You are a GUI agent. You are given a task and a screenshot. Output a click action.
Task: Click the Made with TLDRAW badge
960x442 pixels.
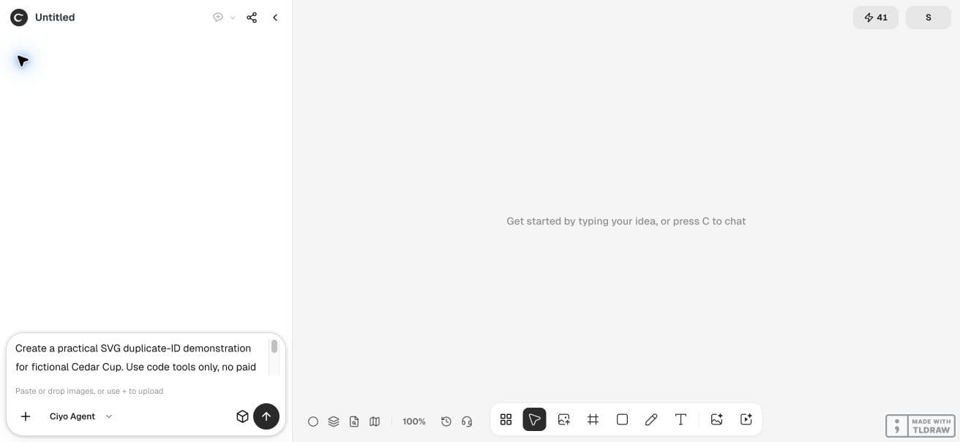(919, 426)
